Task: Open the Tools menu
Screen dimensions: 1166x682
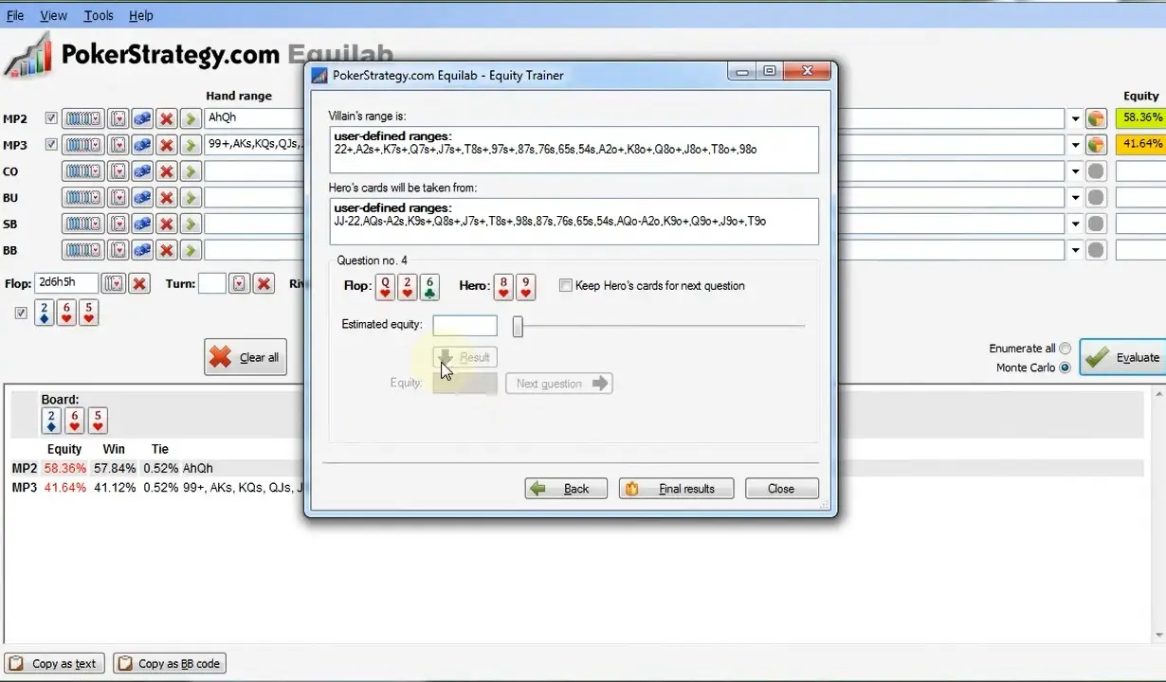Action: pyautogui.click(x=99, y=15)
